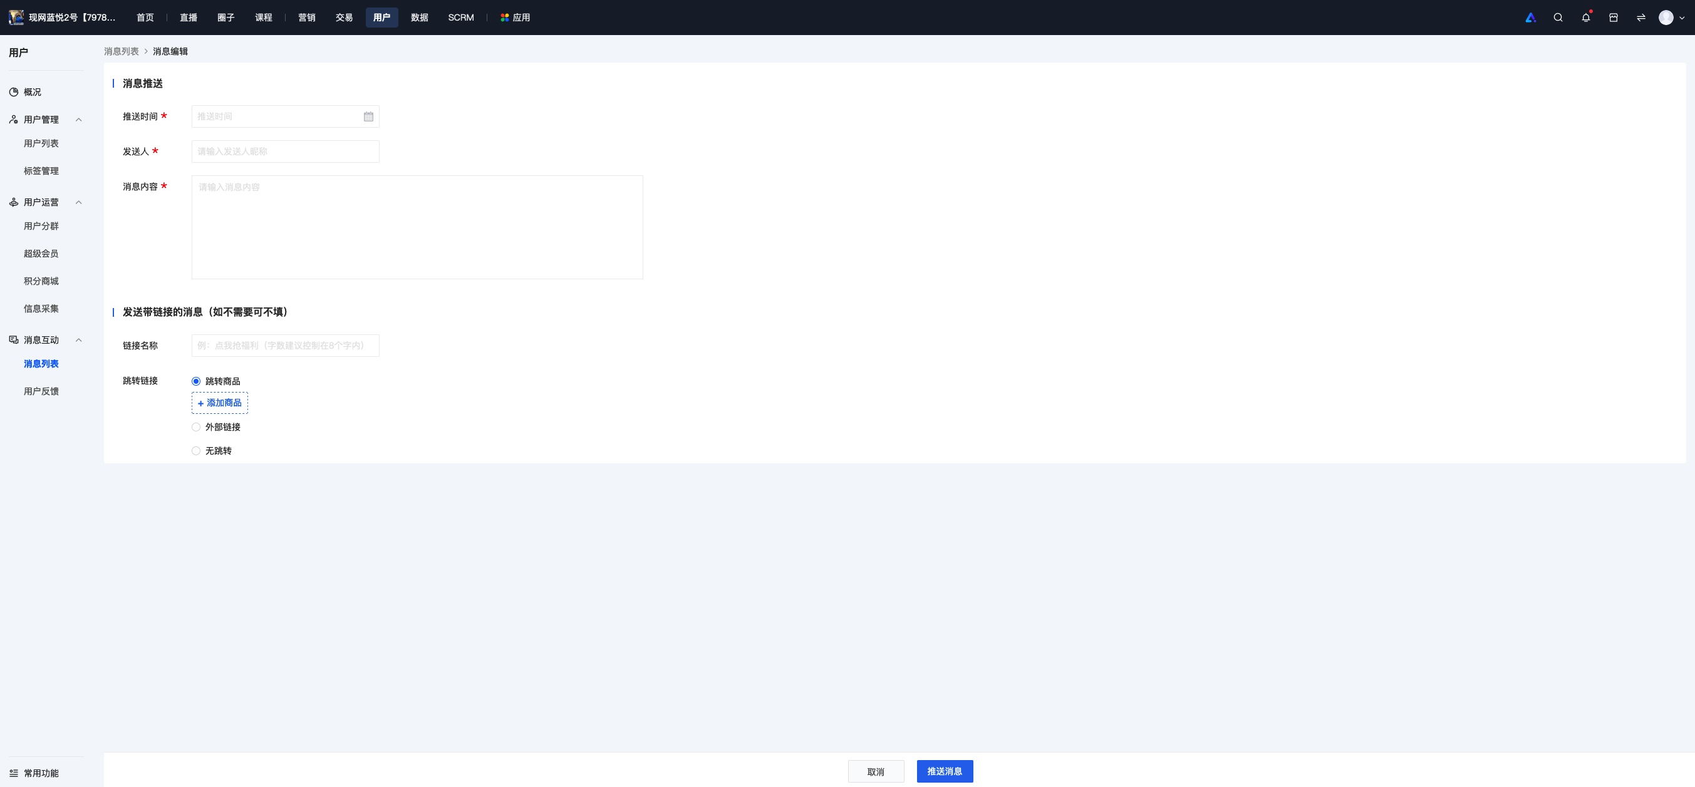Click the overview pie chart icon

pos(14,92)
